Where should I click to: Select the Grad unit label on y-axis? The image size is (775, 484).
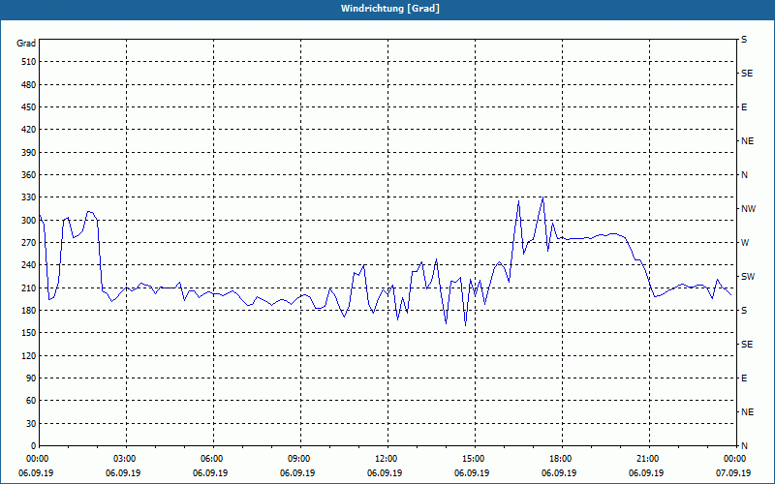(x=26, y=44)
